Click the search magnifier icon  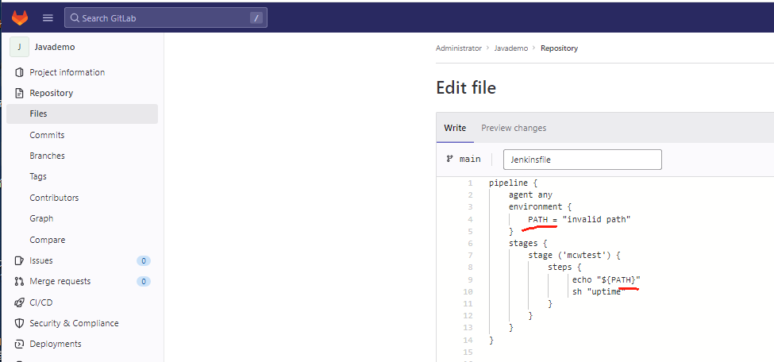(x=75, y=17)
